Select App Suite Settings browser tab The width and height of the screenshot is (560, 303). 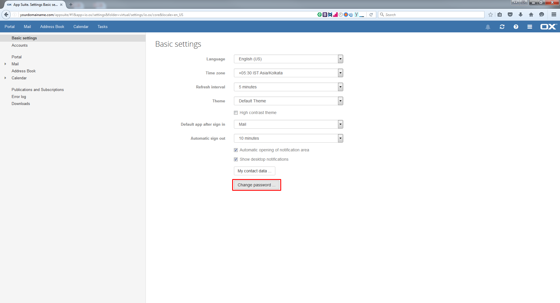(x=35, y=5)
